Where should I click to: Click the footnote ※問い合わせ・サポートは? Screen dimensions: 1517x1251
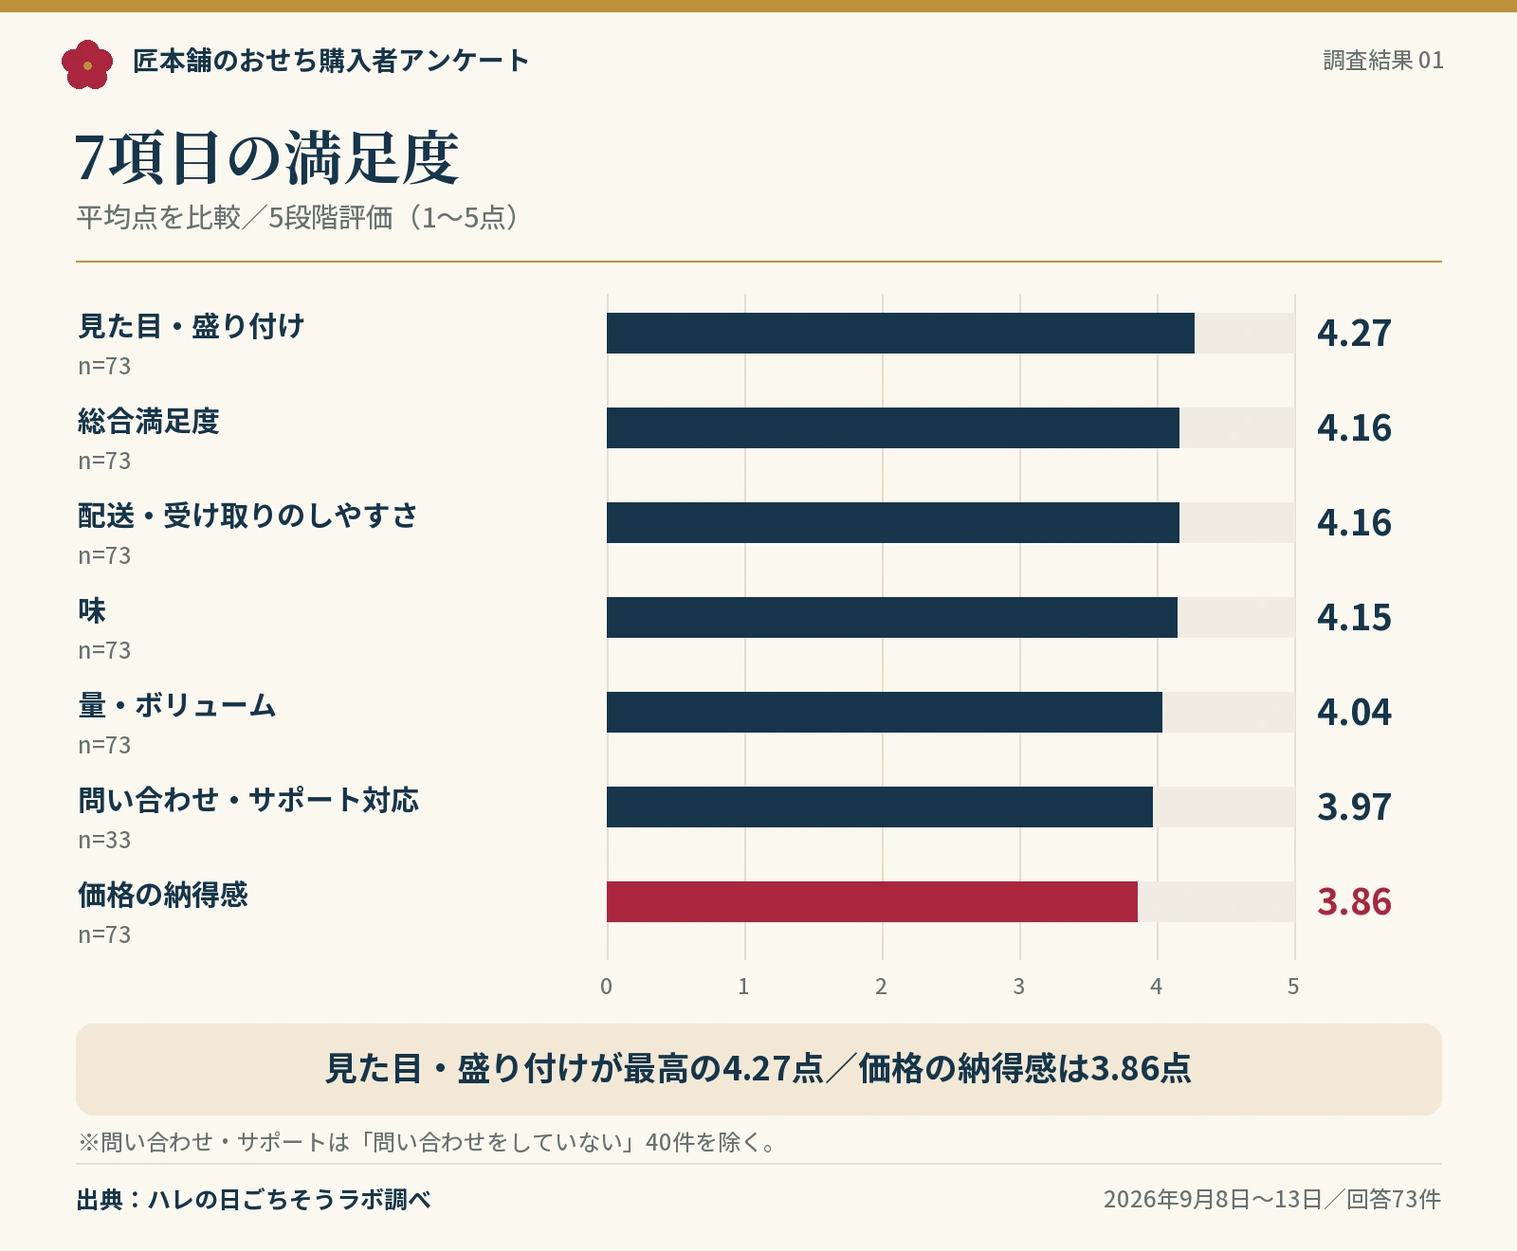429,1142
